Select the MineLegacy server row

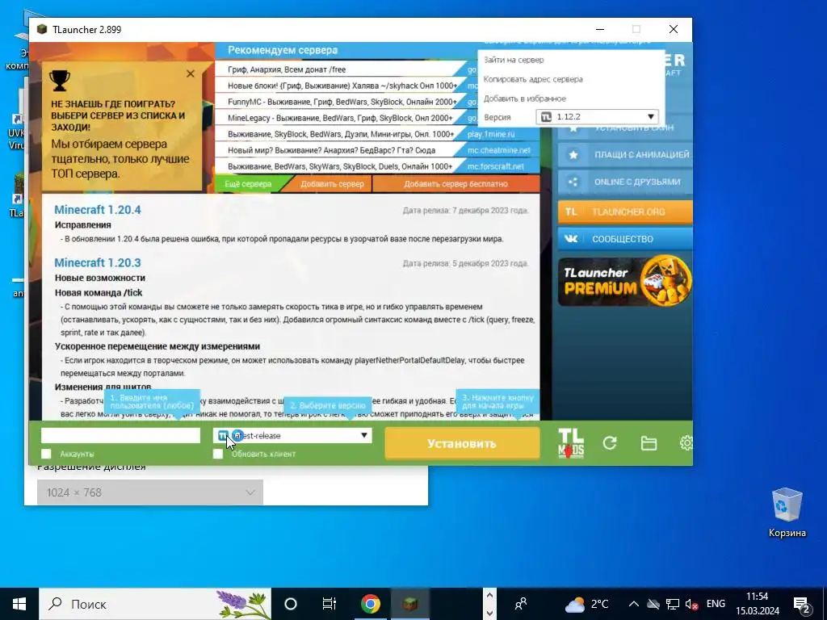pyautogui.click(x=340, y=118)
